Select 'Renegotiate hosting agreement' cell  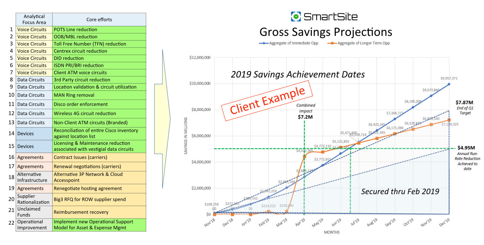tap(99, 188)
